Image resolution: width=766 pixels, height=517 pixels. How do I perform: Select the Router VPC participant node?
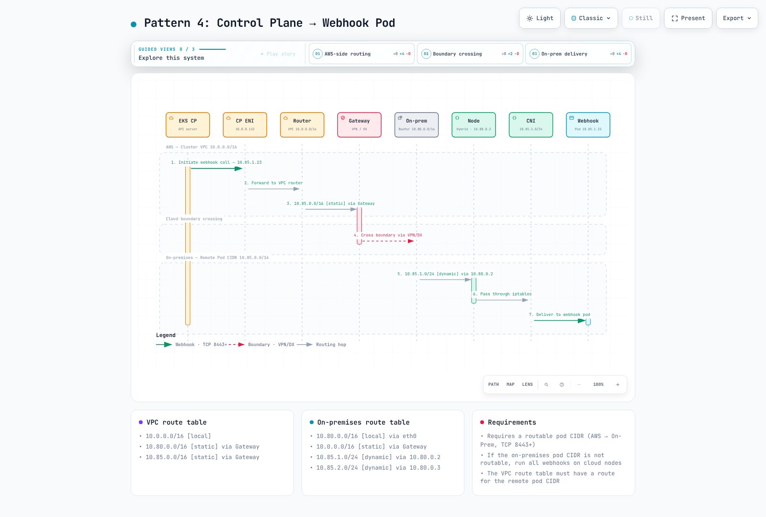[302, 125]
